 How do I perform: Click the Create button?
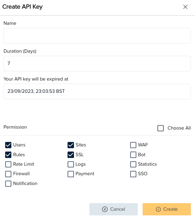pos(167,209)
